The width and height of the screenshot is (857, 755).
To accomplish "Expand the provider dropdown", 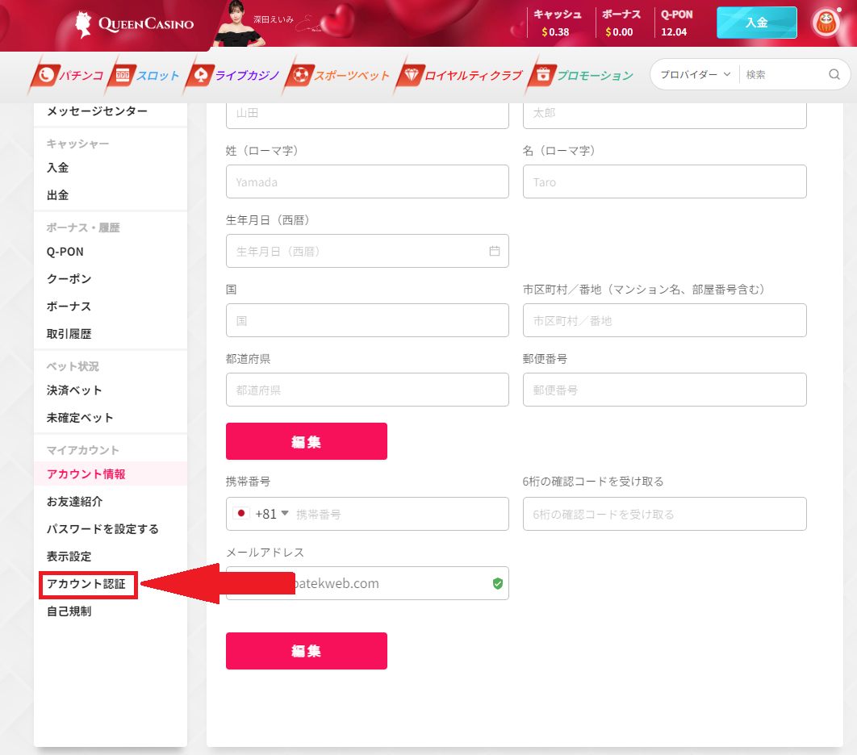I will [x=695, y=74].
